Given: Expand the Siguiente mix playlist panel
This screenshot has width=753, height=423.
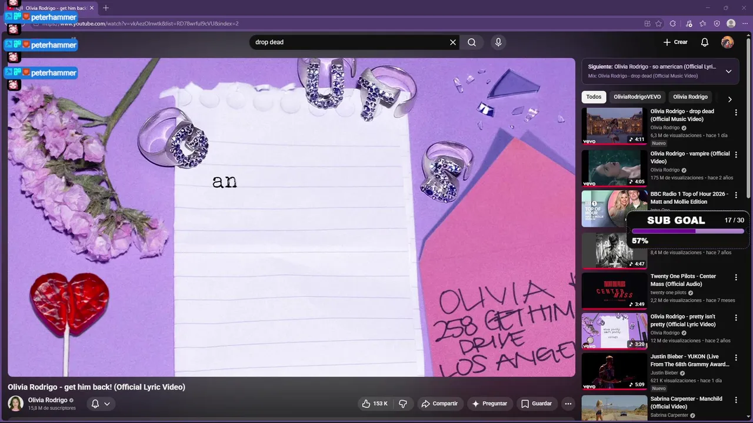Looking at the screenshot, I should pyautogui.click(x=728, y=71).
